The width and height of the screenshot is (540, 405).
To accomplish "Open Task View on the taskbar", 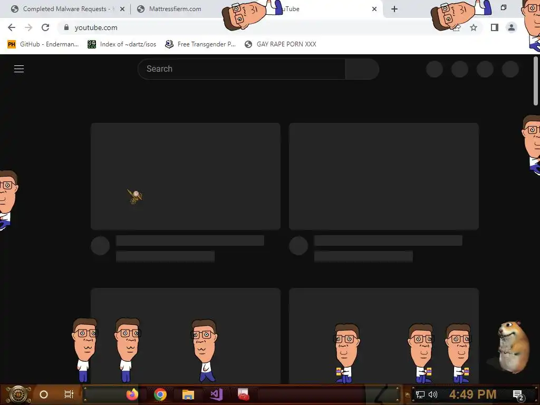I will 69,394.
